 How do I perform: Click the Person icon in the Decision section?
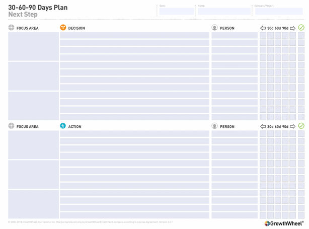pyautogui.click(x=214, y=28)
